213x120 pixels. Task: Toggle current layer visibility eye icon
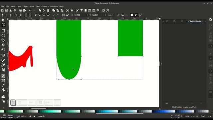click(30, 116)
